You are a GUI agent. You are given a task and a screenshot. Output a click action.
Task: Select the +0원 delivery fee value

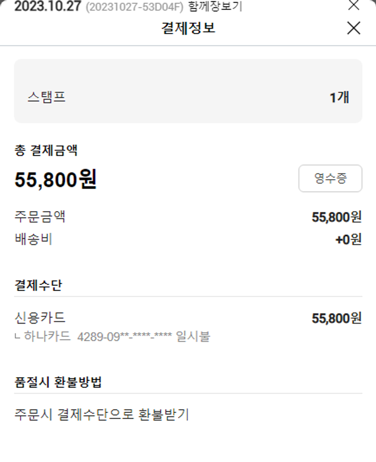[x=348, y=240]
